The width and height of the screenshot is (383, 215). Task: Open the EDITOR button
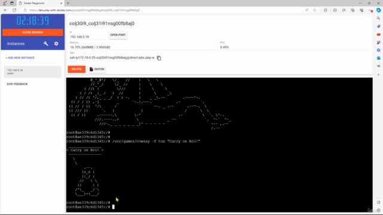[x=97, y=69]
